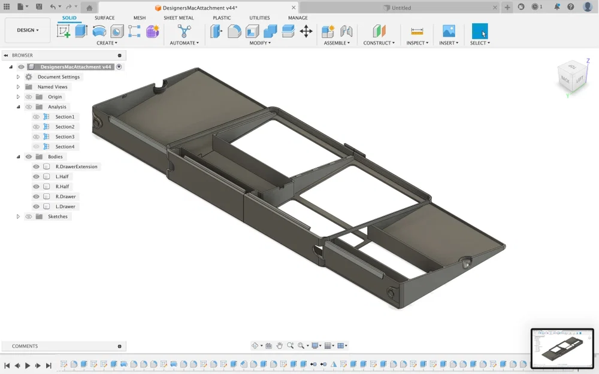Open the CREATE dropdown menu
The height and width of the screenshot is (374, 599).
[x=107, y=43]
